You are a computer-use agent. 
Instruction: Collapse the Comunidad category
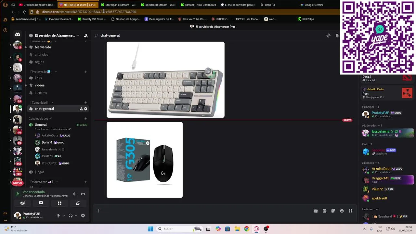(x=41, y=103)
